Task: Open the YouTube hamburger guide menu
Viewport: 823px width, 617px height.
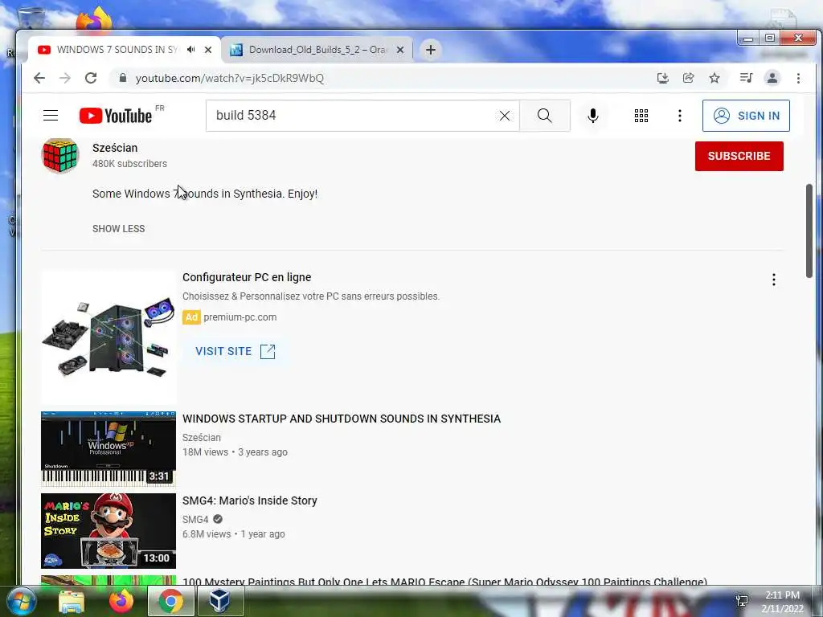Action: (51, 116)
